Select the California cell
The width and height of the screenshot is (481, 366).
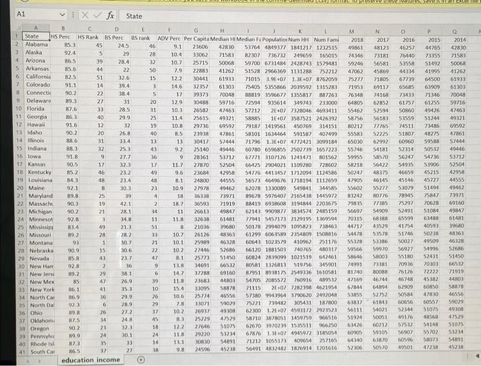coord(37,76)
